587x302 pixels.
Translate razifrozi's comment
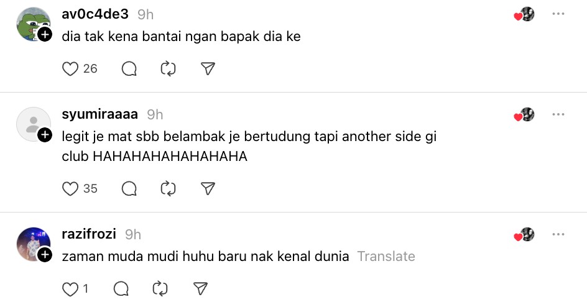tap(386, 256)
